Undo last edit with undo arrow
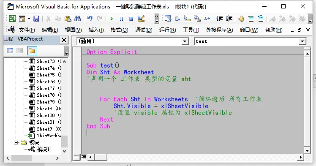This screenshot has width=316, height=166. (x=90, y=19)
